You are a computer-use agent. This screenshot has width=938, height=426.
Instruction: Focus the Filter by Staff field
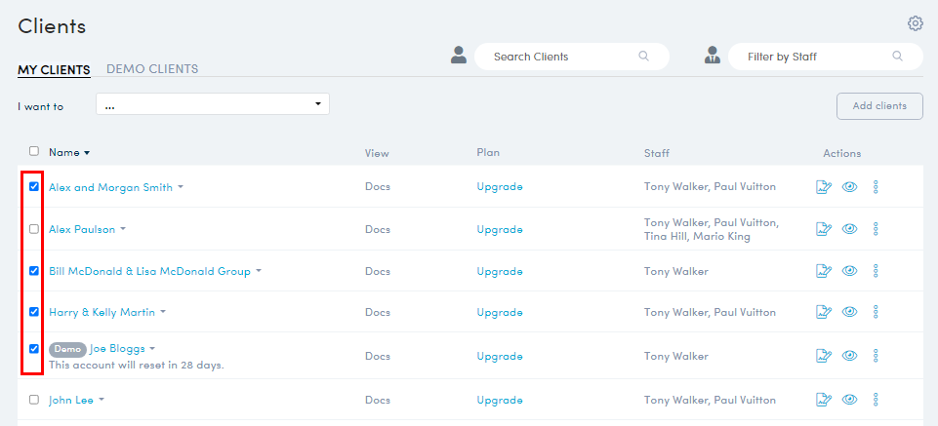815,57
